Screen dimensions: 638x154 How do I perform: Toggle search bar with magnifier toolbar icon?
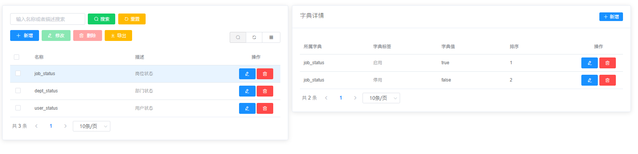(238, 38)
